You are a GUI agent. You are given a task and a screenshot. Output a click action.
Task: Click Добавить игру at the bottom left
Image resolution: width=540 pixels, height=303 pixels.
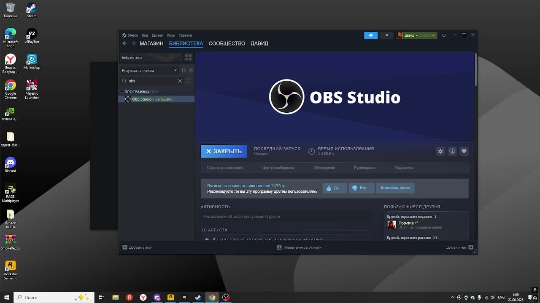pos(137,247)
